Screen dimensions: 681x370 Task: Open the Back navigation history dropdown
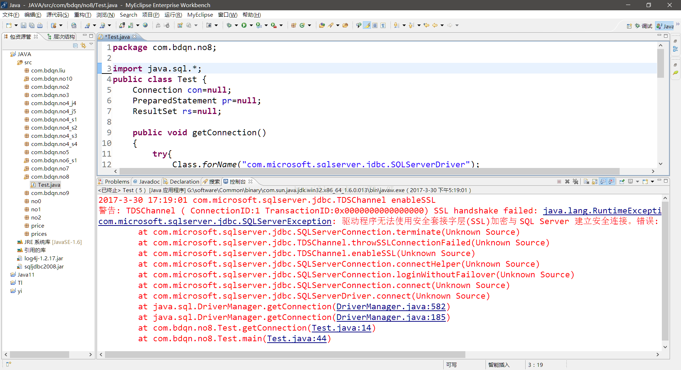[x=442, y=25]
